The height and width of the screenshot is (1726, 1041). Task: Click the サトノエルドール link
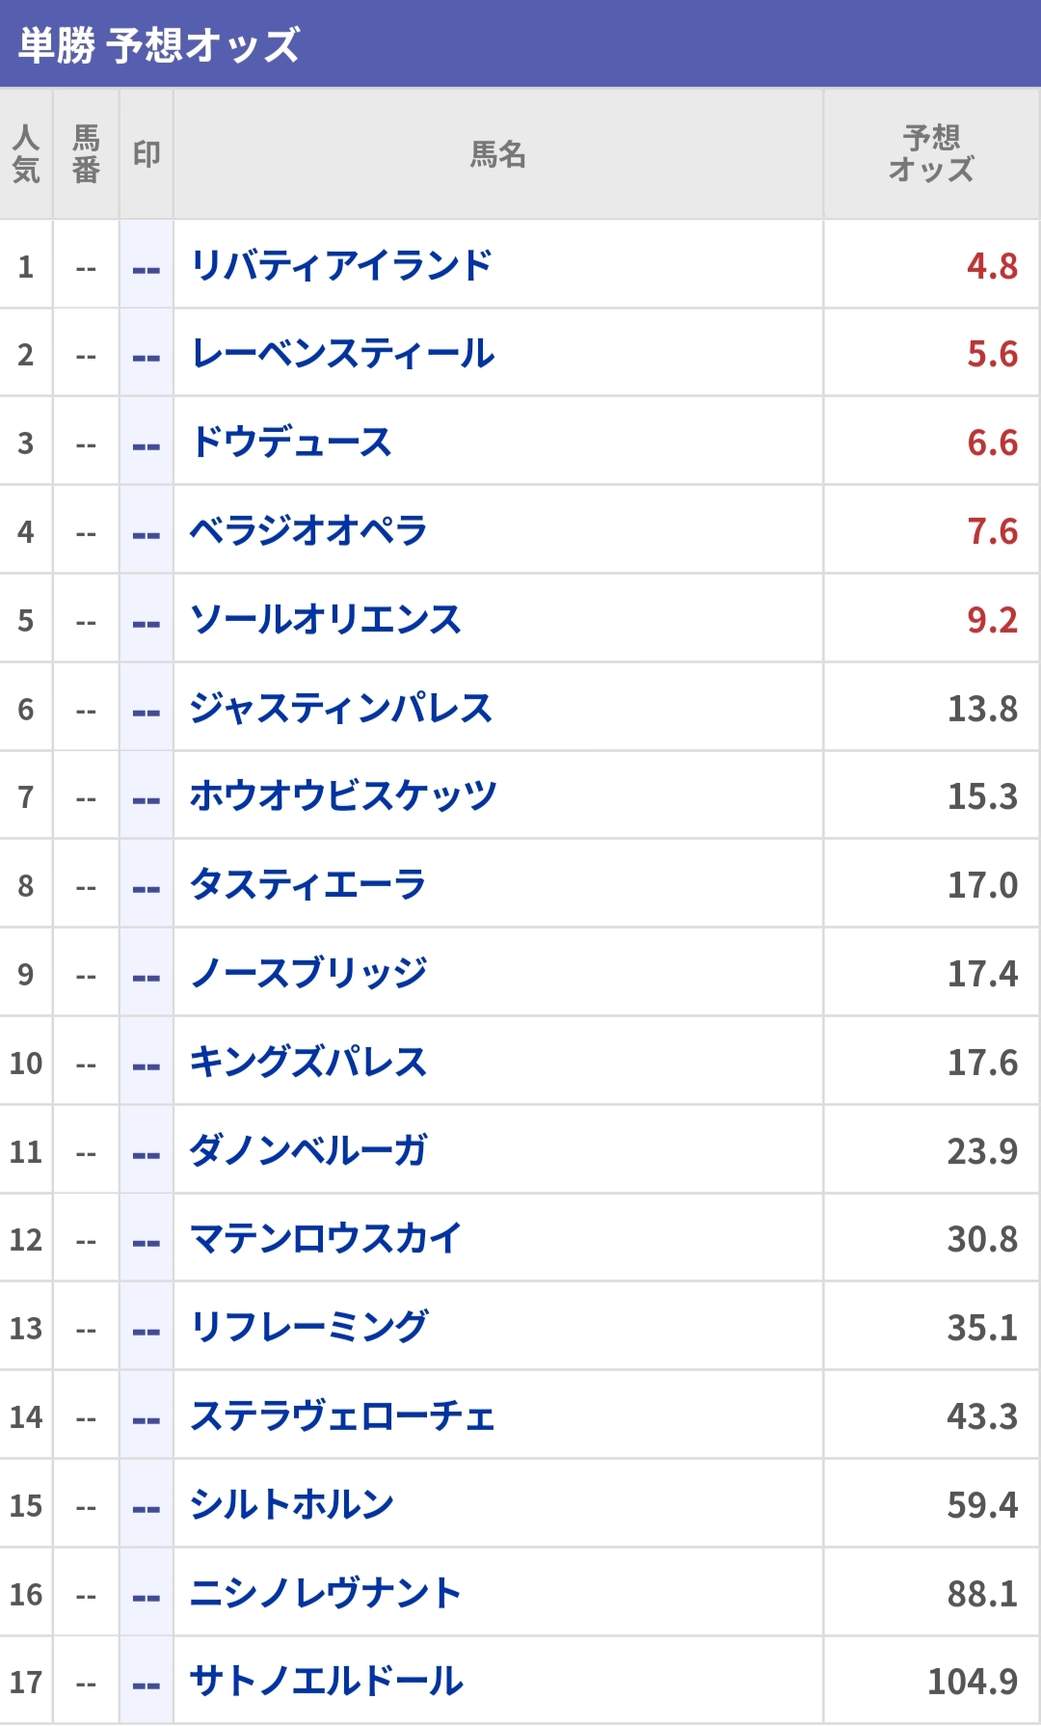[x=327, y=1682]
